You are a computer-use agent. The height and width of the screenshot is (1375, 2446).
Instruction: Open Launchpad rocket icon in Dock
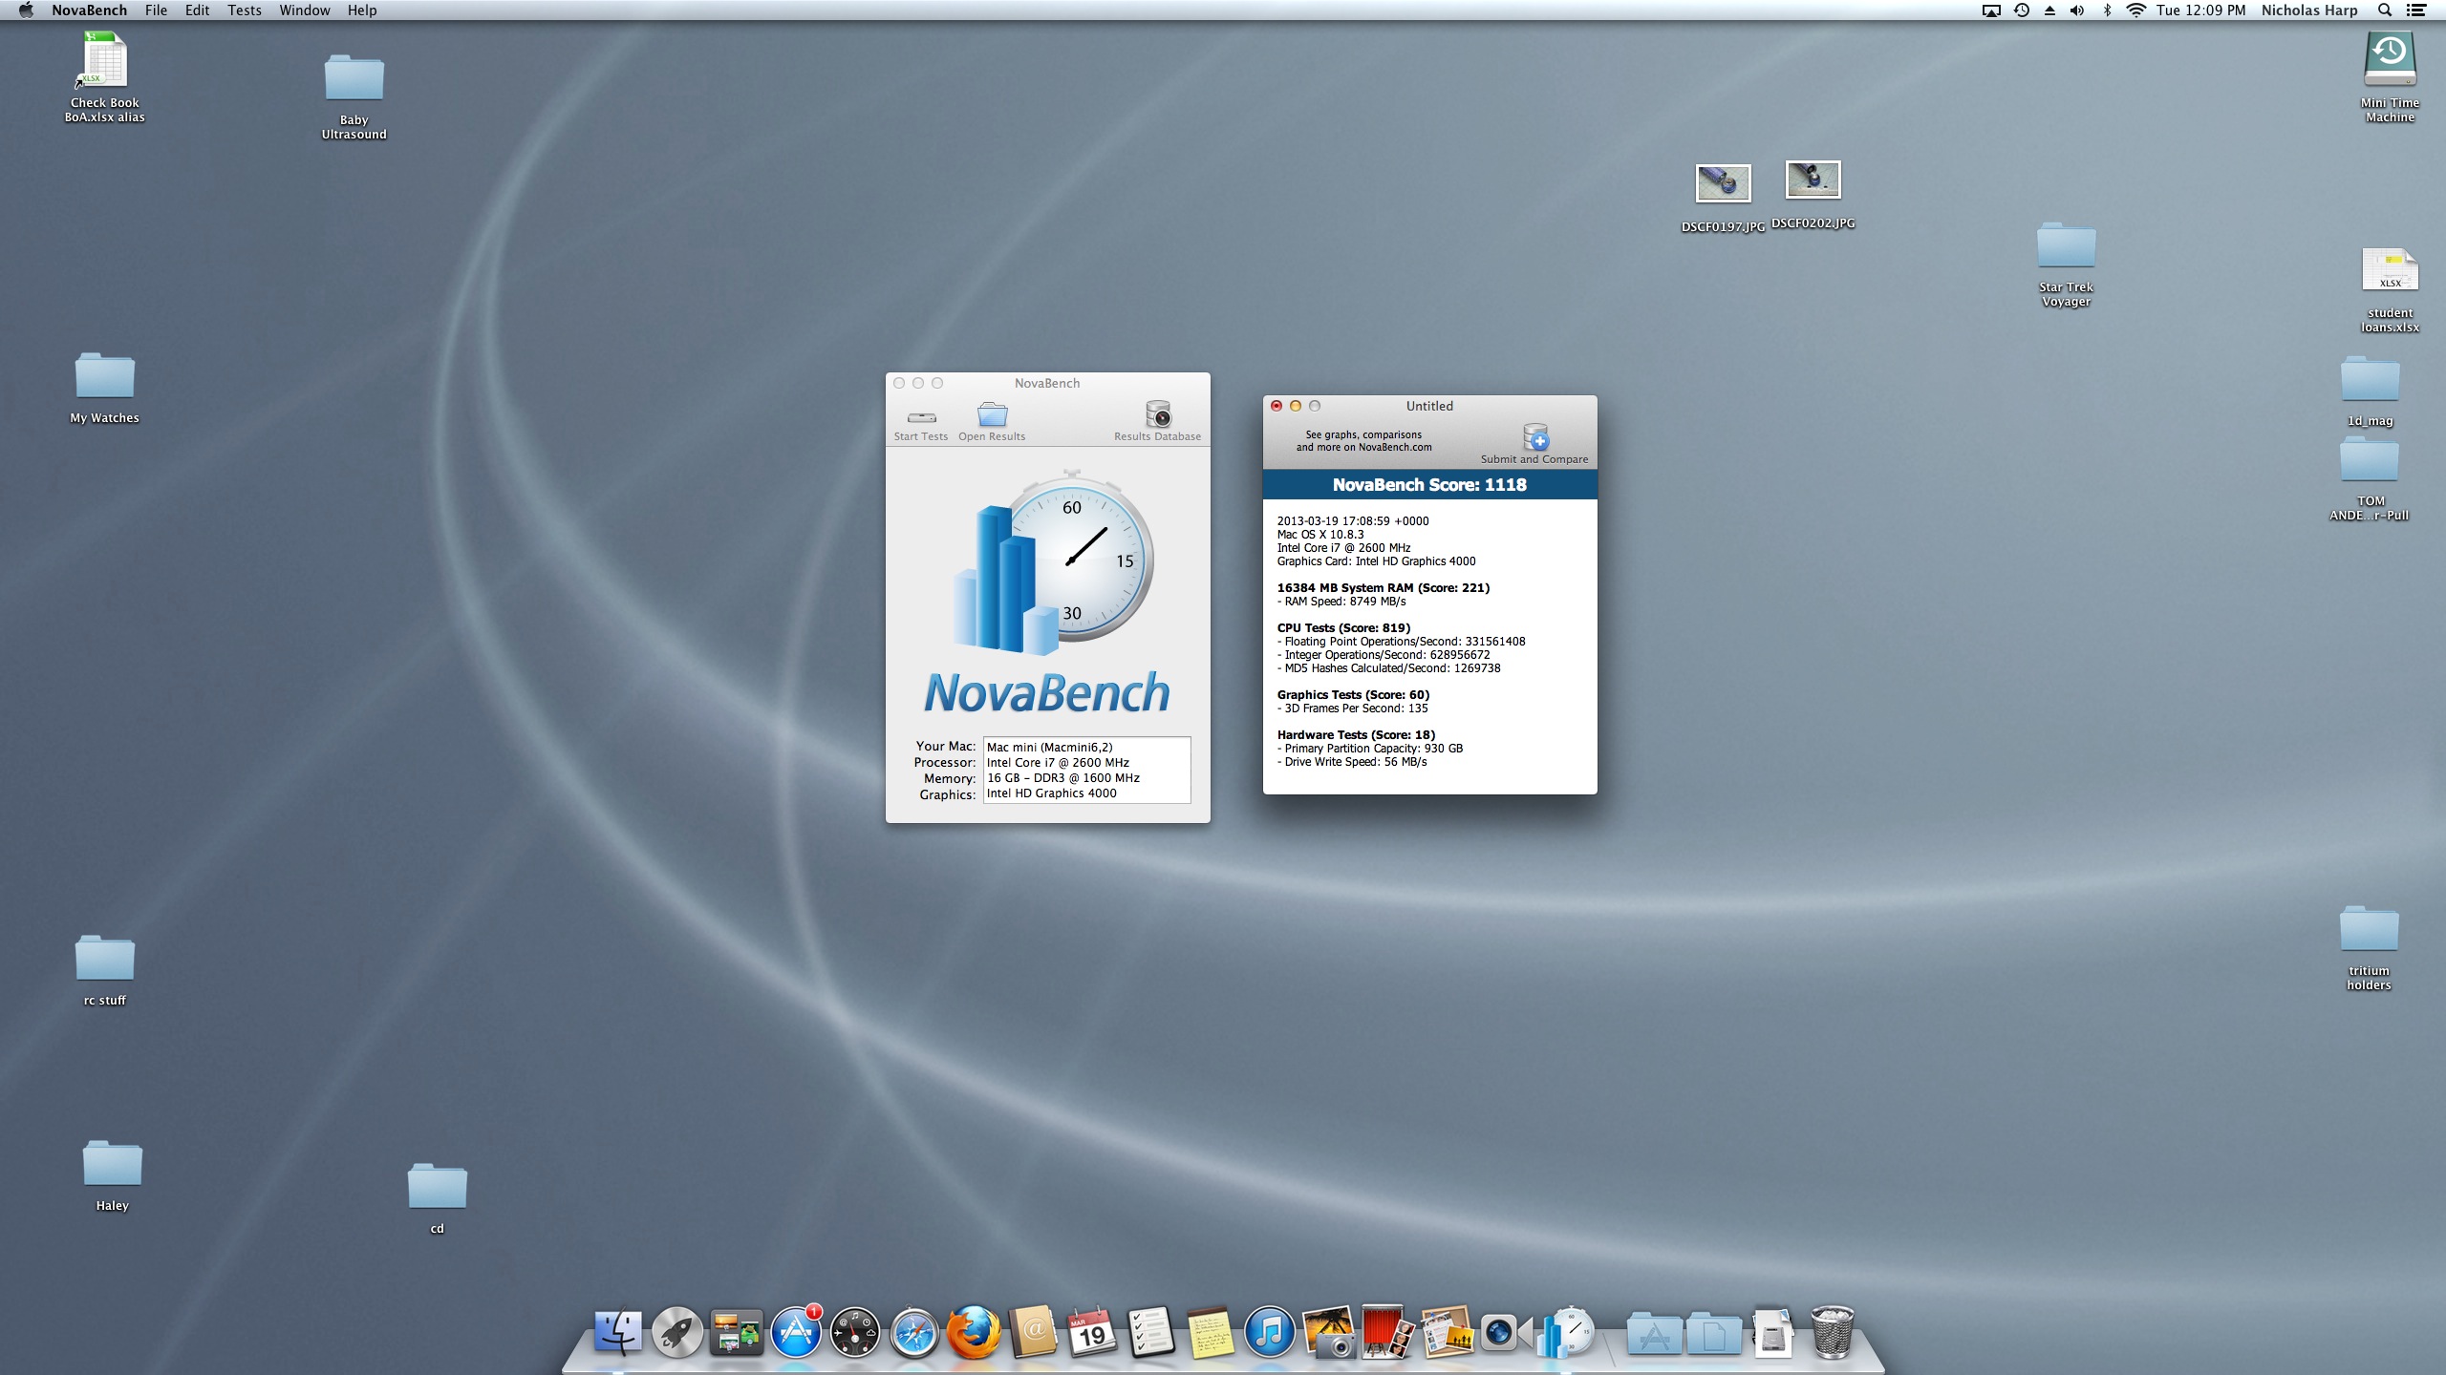tap(677, 1331)
